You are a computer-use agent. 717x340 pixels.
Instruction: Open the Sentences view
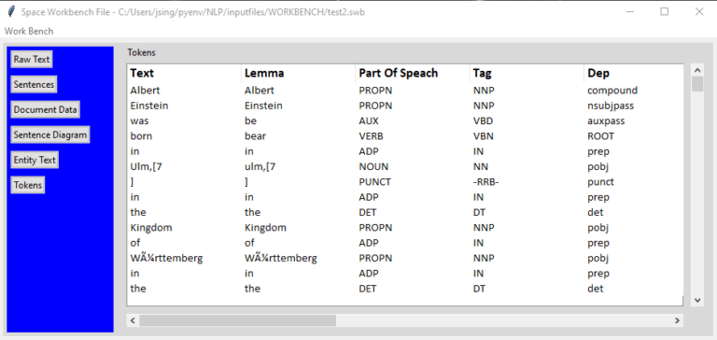click(x=34, y=85)
